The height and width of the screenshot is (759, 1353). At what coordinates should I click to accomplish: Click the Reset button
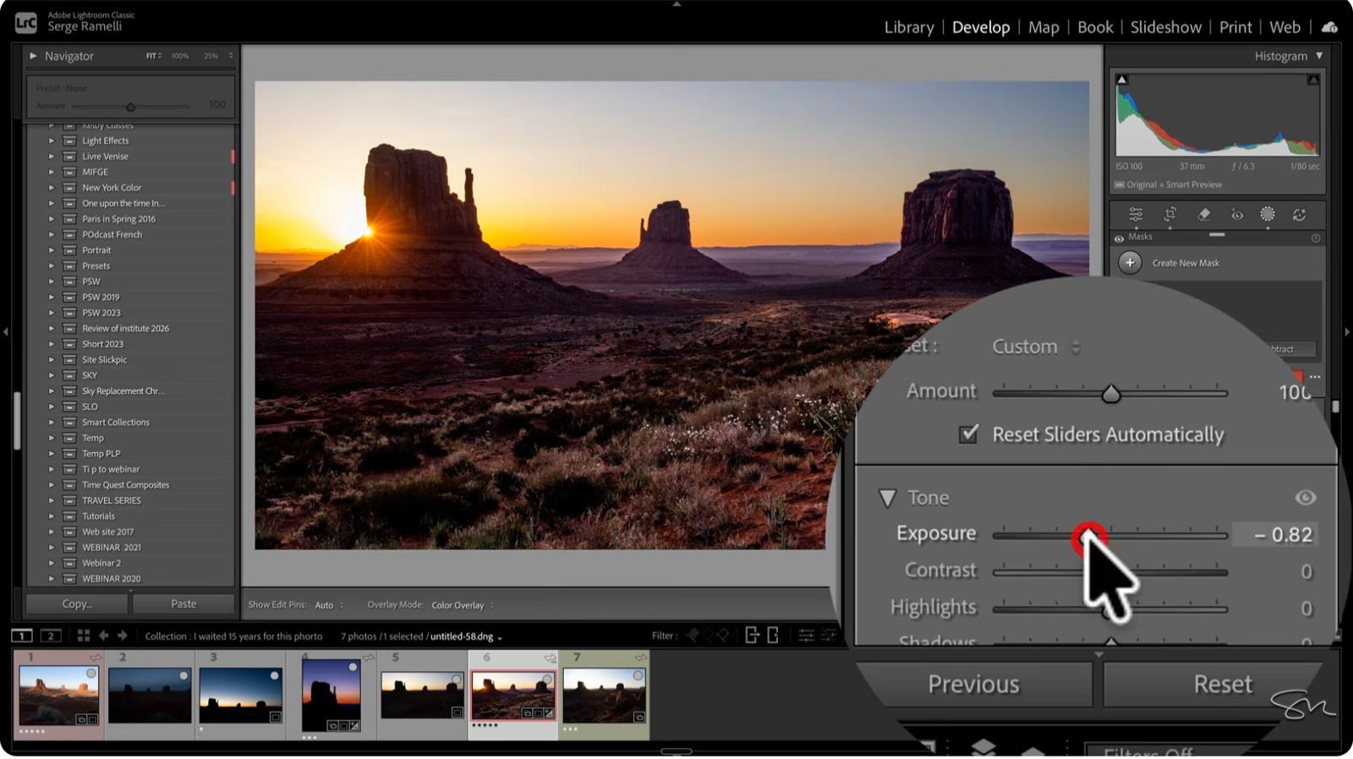(x=1222, y=684)
